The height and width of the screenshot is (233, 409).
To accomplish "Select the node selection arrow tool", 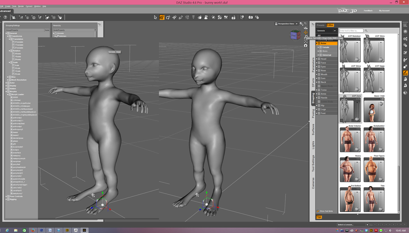I will click(155, 18).
